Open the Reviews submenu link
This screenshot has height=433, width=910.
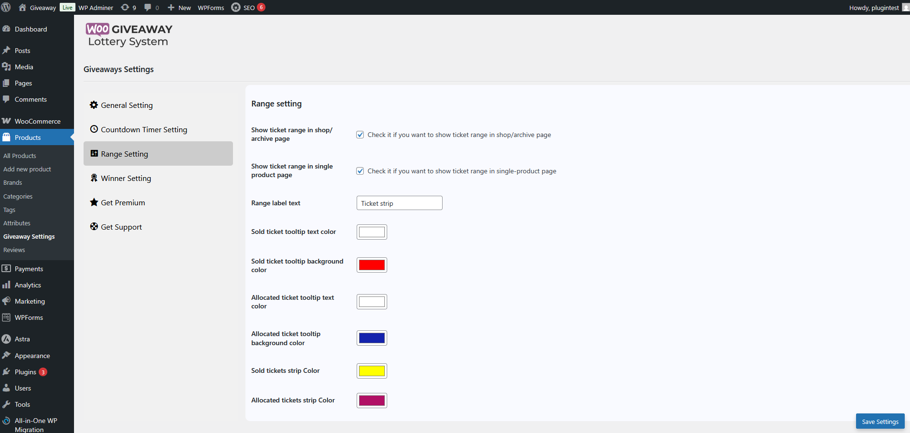[x=14, y=250]
